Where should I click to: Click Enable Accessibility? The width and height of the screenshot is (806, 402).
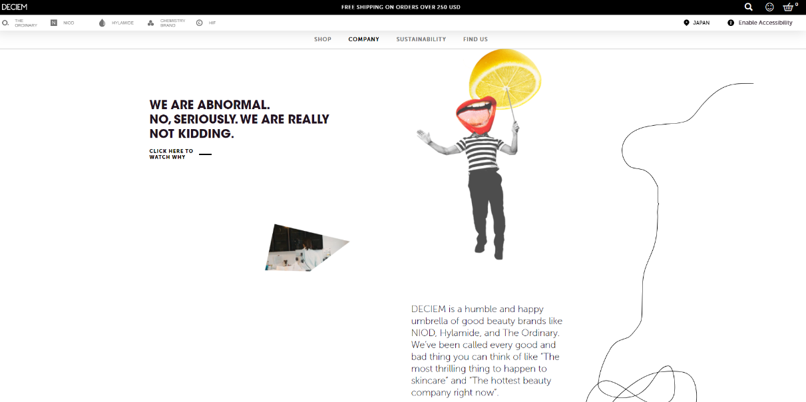760,23
